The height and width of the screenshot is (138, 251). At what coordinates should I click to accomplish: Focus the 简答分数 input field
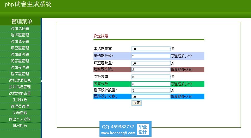pyautogui.click(x=151, y=84)
